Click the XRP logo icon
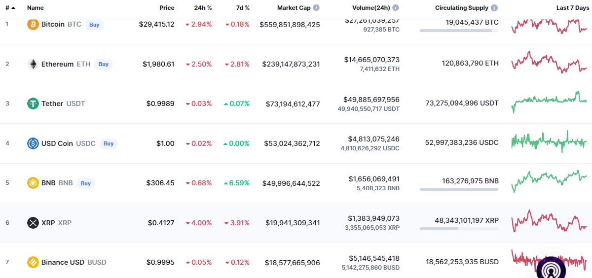Image resolution: width=592 pixels, height=278 pixels. (33, 223)
